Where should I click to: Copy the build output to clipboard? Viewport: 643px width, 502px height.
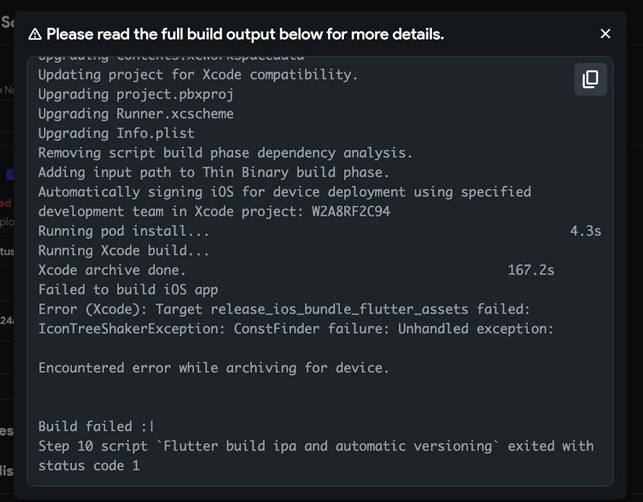[590, 79]
